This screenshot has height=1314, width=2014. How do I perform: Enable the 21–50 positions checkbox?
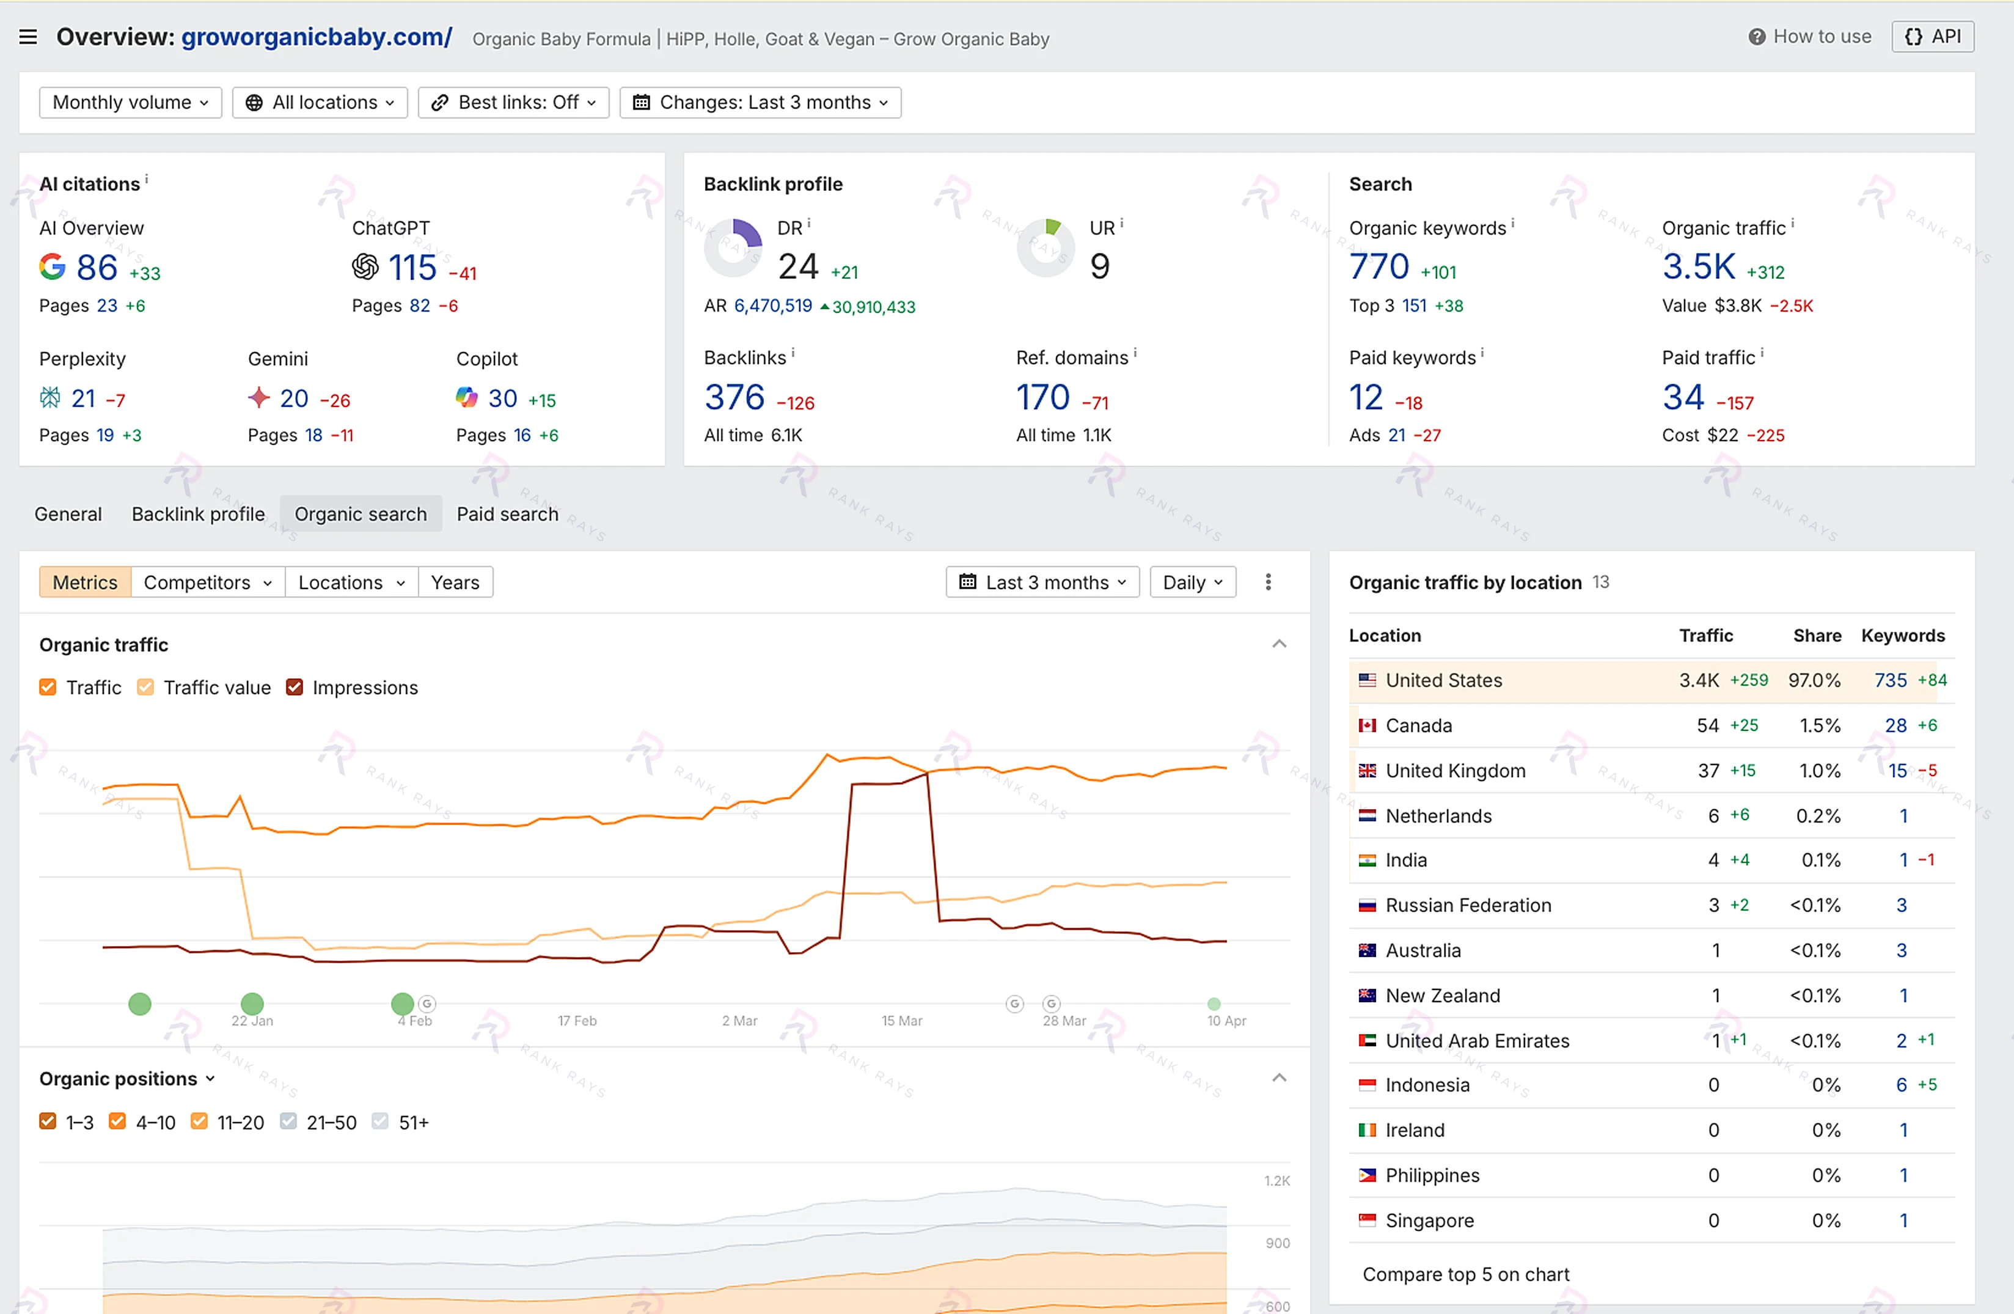click(288, 1122)
